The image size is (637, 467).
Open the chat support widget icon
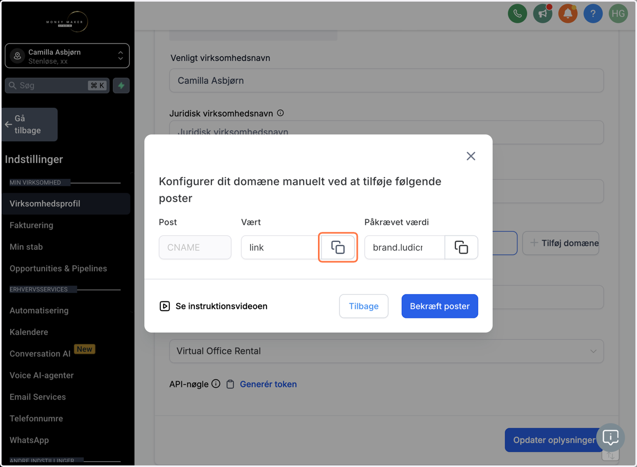click(x=611, y=438)
